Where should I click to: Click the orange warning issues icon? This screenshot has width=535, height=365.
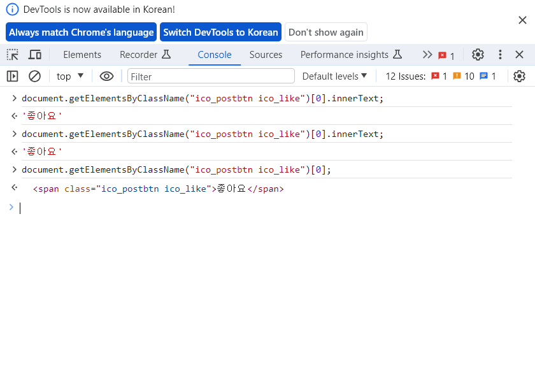coord(457,76)
